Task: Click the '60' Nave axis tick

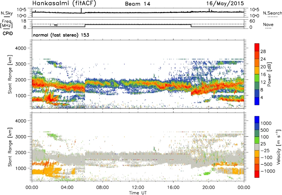Action: click(252, 21)
